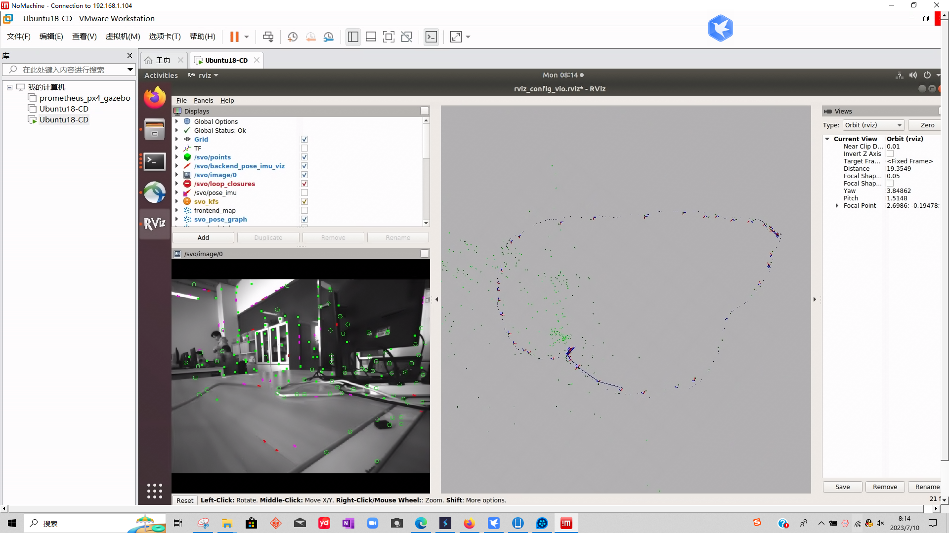Enter VMware full screen mode icon
This screenshot has height=533, width=949.
(388, 37)
